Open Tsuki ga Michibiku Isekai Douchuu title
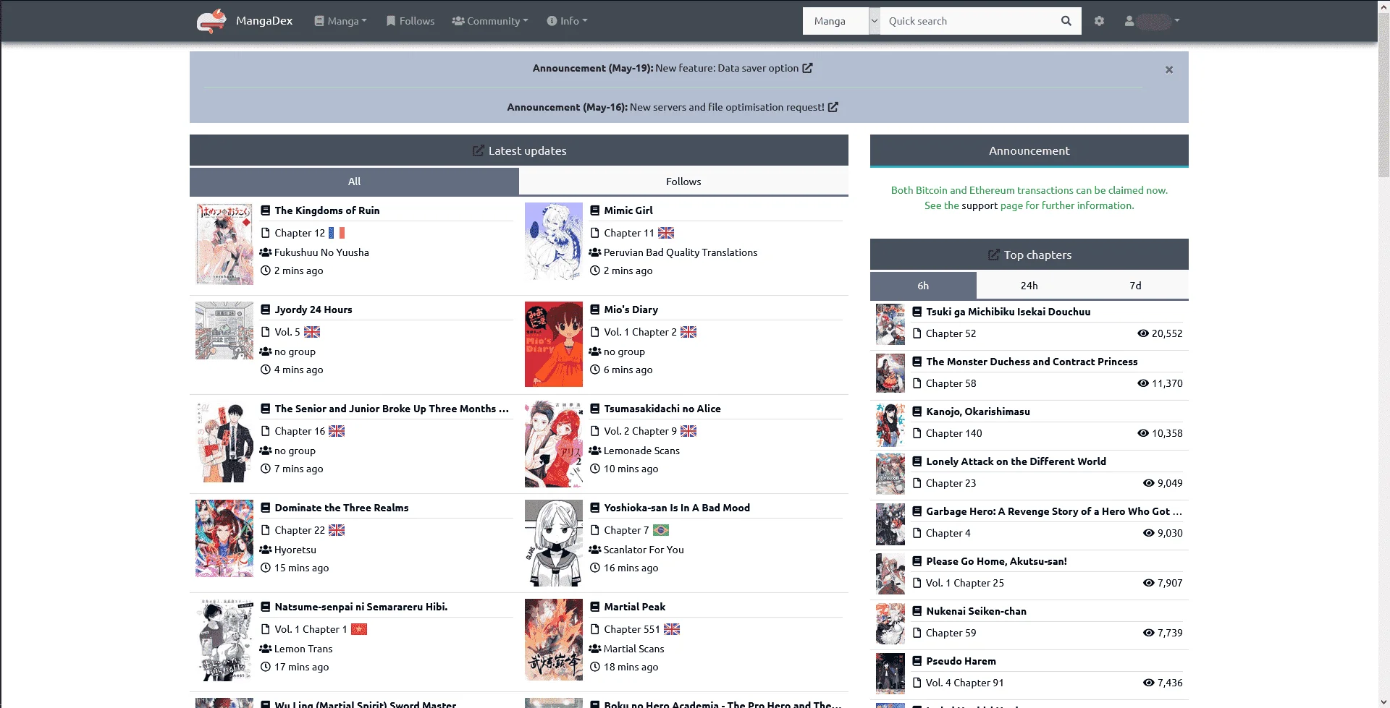This screenshot has width=1390, height=708. (x=1008, y=312)
